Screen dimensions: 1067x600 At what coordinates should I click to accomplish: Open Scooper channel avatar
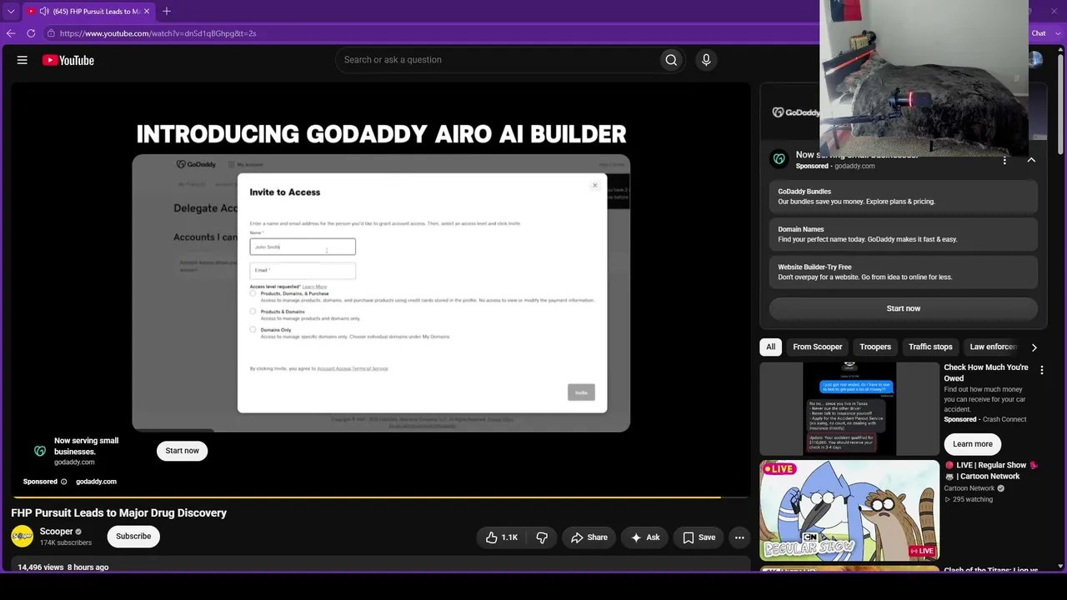pos(23,537)
